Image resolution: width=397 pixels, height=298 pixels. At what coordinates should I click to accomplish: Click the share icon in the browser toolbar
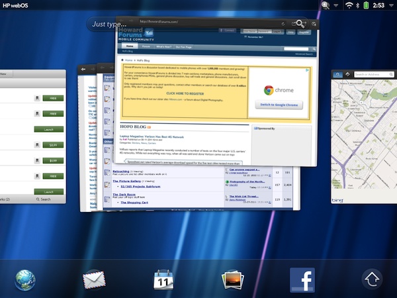coord(294,24)
